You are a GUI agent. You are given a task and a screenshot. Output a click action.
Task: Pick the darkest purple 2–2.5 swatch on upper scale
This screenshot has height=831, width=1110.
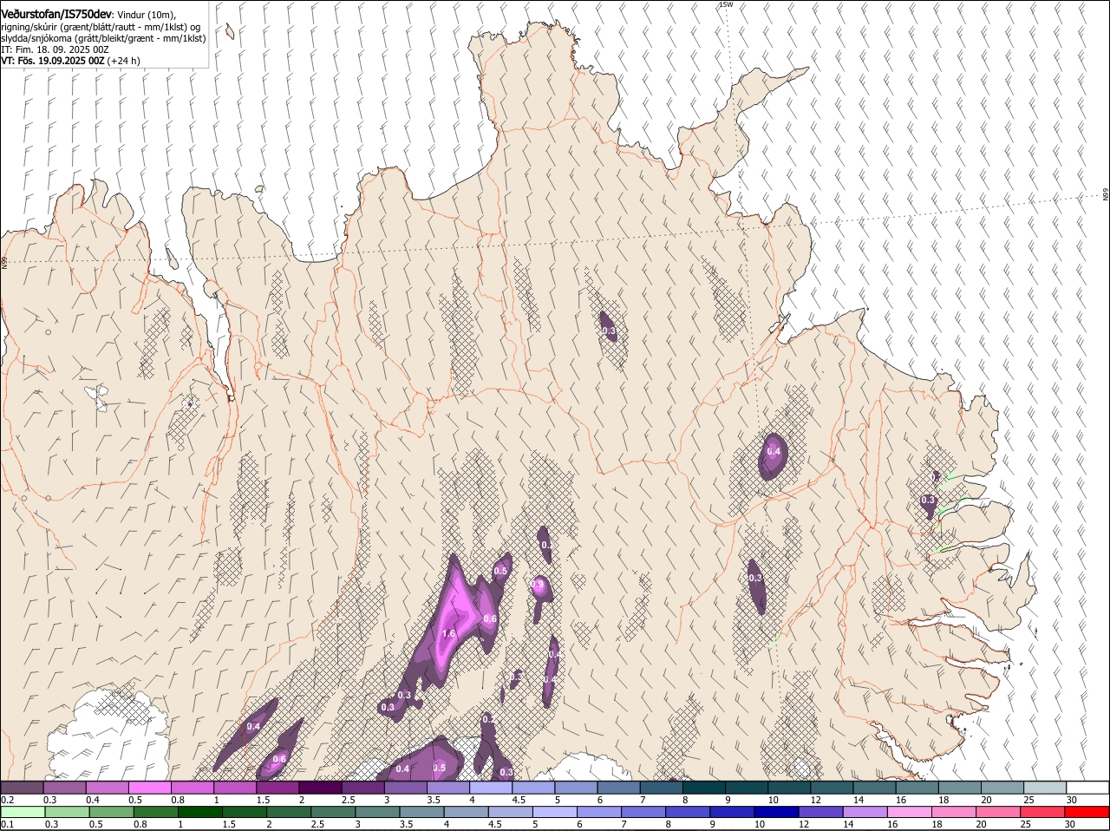pyautogui.click(x=320, y=787)
